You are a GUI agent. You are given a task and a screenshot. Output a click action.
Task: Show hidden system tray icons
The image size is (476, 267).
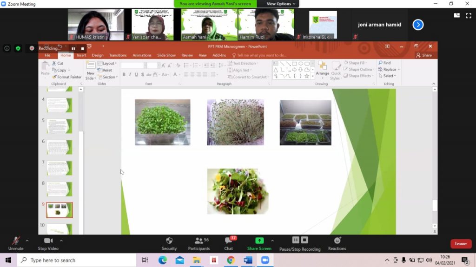tap(387, 260)
